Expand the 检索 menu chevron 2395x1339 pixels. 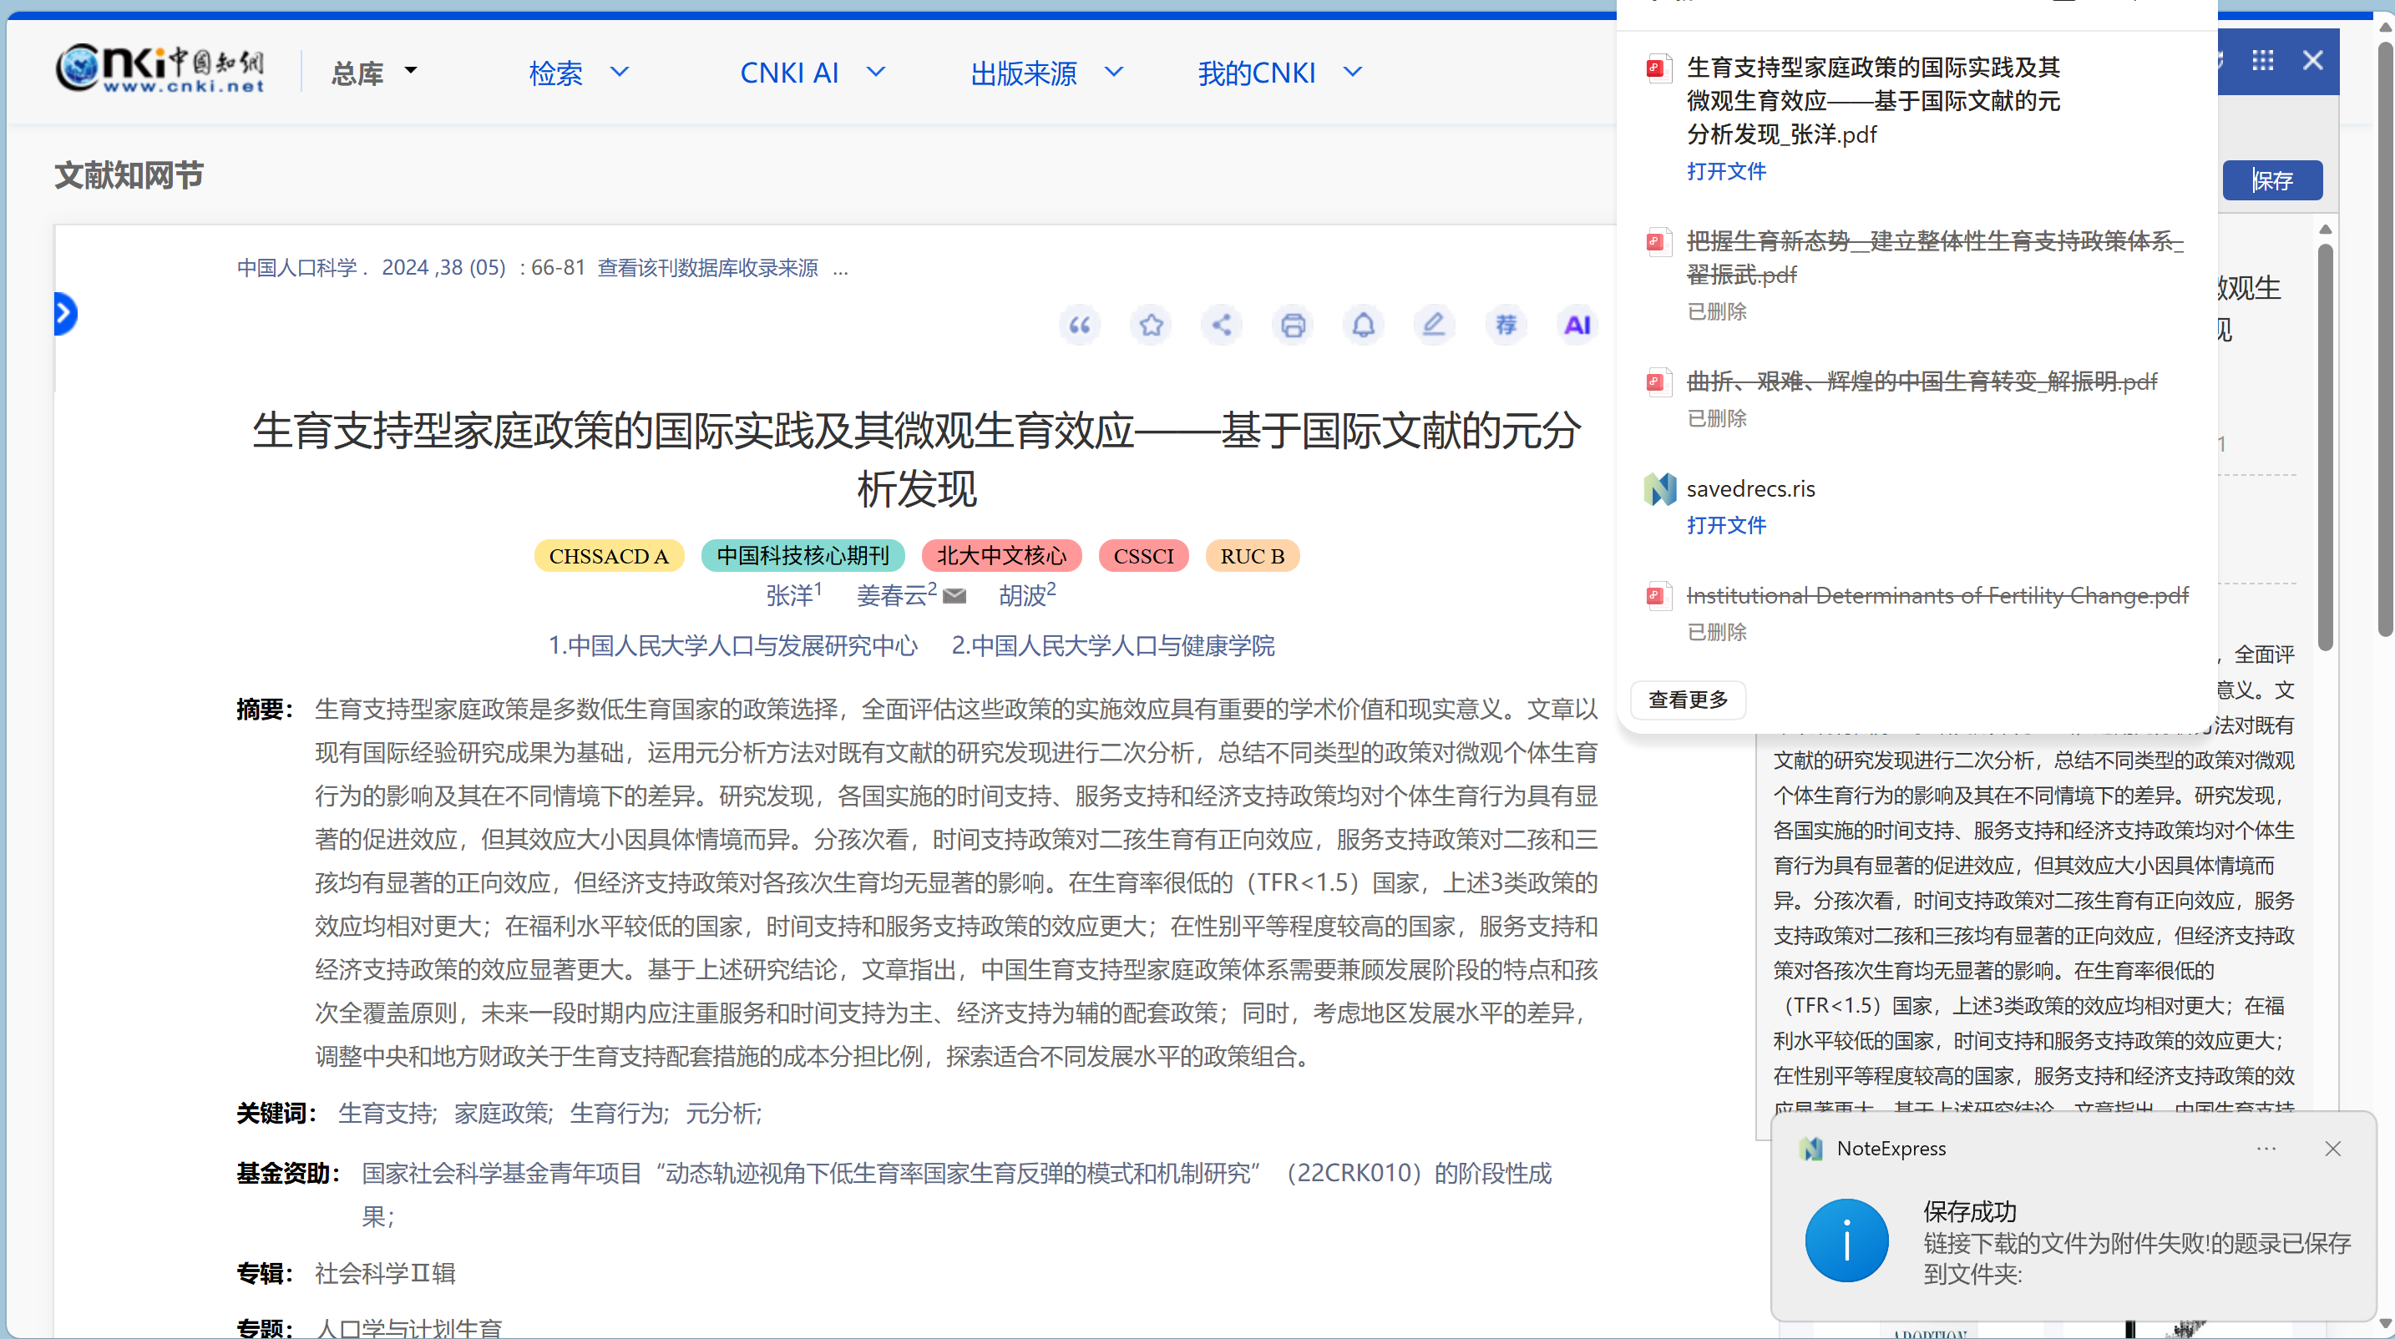(619, 72)
